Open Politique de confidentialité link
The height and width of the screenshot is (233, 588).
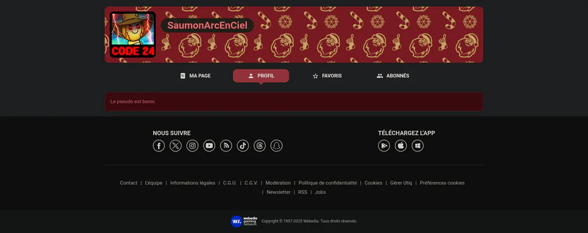[328, 183]
